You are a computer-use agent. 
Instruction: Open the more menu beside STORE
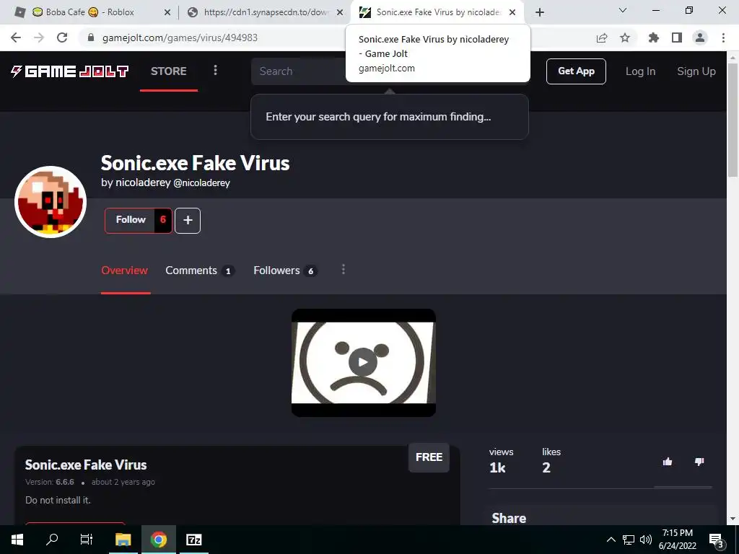(215, 70)
